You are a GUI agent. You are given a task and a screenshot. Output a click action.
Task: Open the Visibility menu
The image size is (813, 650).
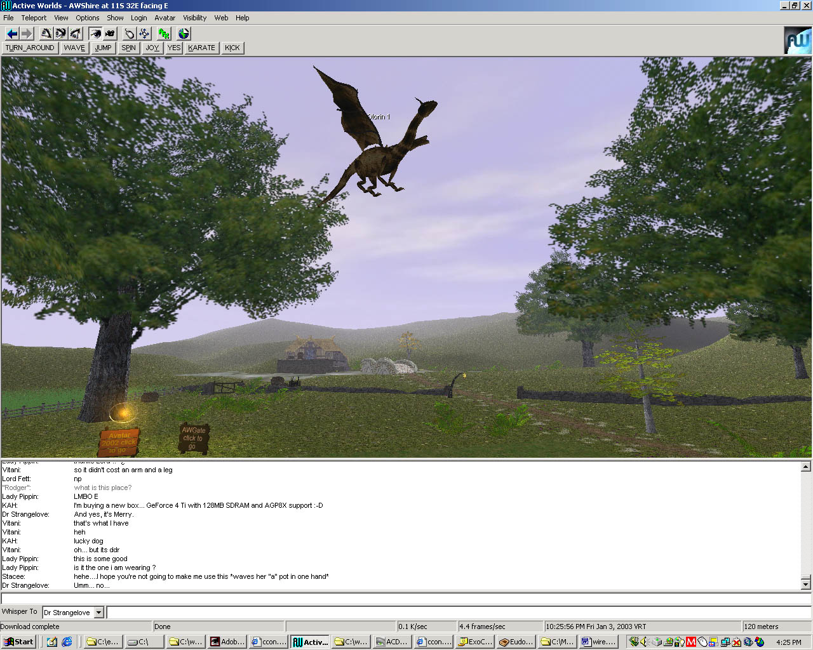[x=194, y=18]
